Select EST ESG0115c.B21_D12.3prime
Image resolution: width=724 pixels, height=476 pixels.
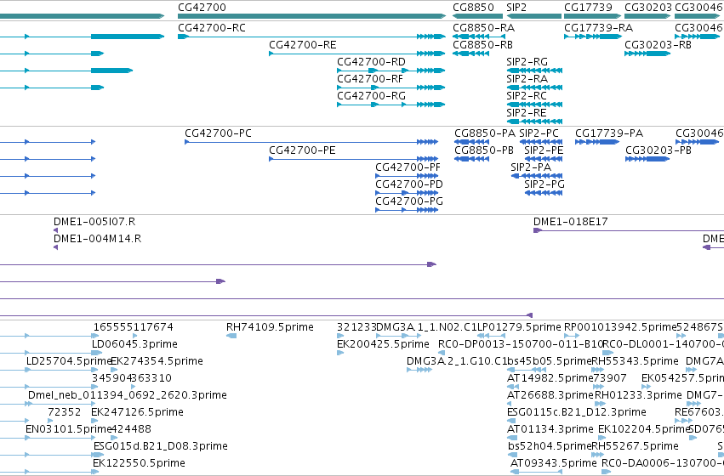(x=511, y=421)
